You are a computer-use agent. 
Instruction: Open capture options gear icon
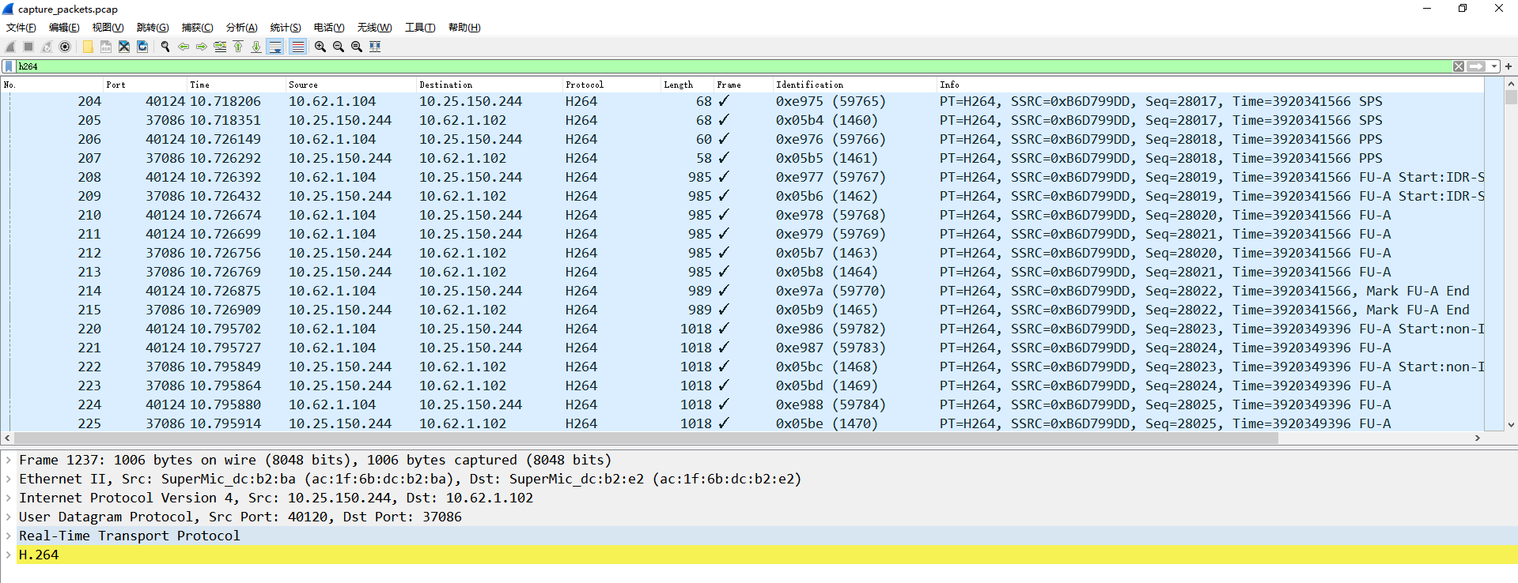[65, 47]
